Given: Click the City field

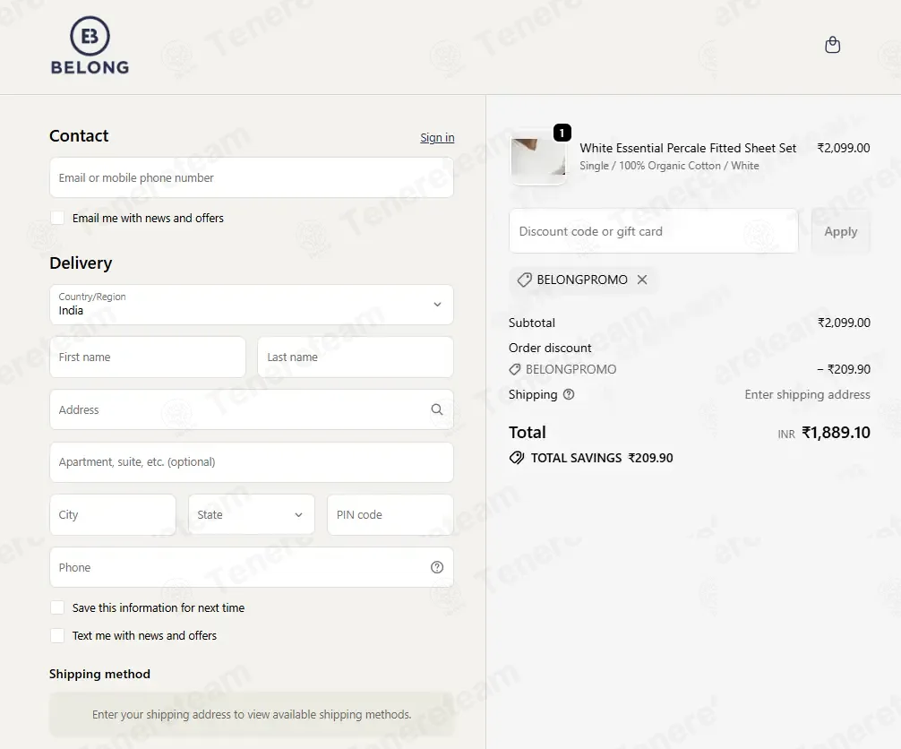Looking at the screenshot, I should [x=113, y=514].
